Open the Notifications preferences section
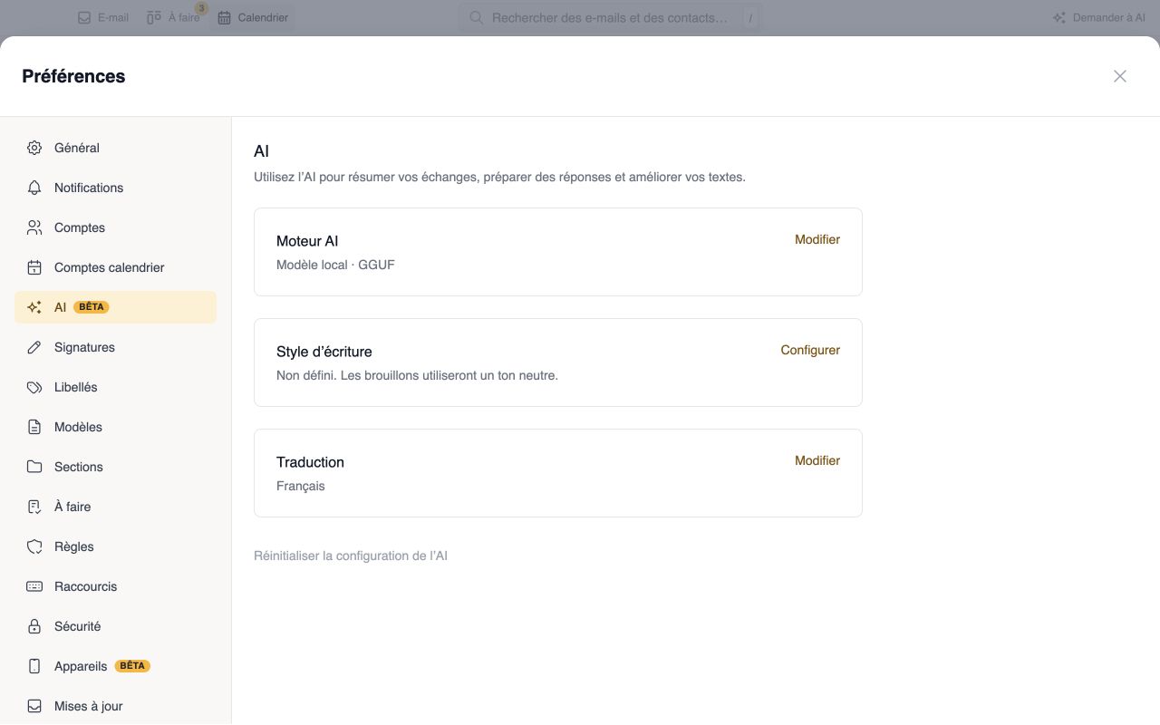 [x=115, y=188]
